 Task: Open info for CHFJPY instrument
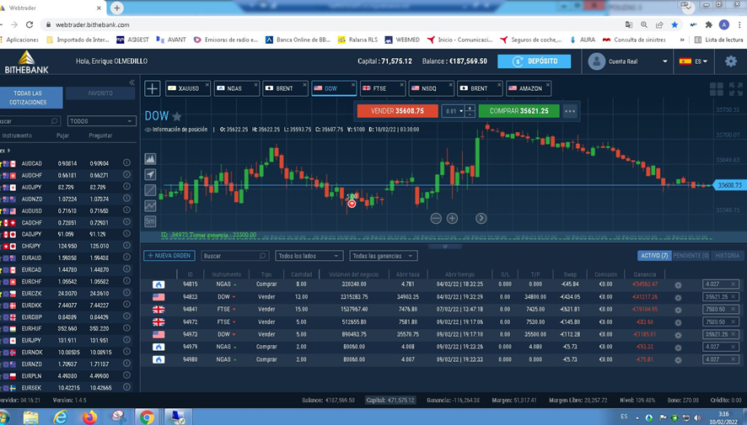126,245
